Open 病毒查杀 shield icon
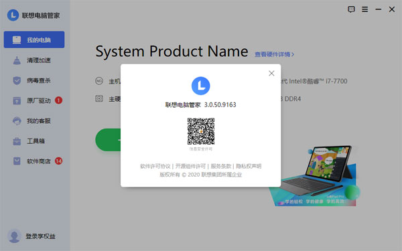The image size is (402, 251). click(x=17, y=80)
